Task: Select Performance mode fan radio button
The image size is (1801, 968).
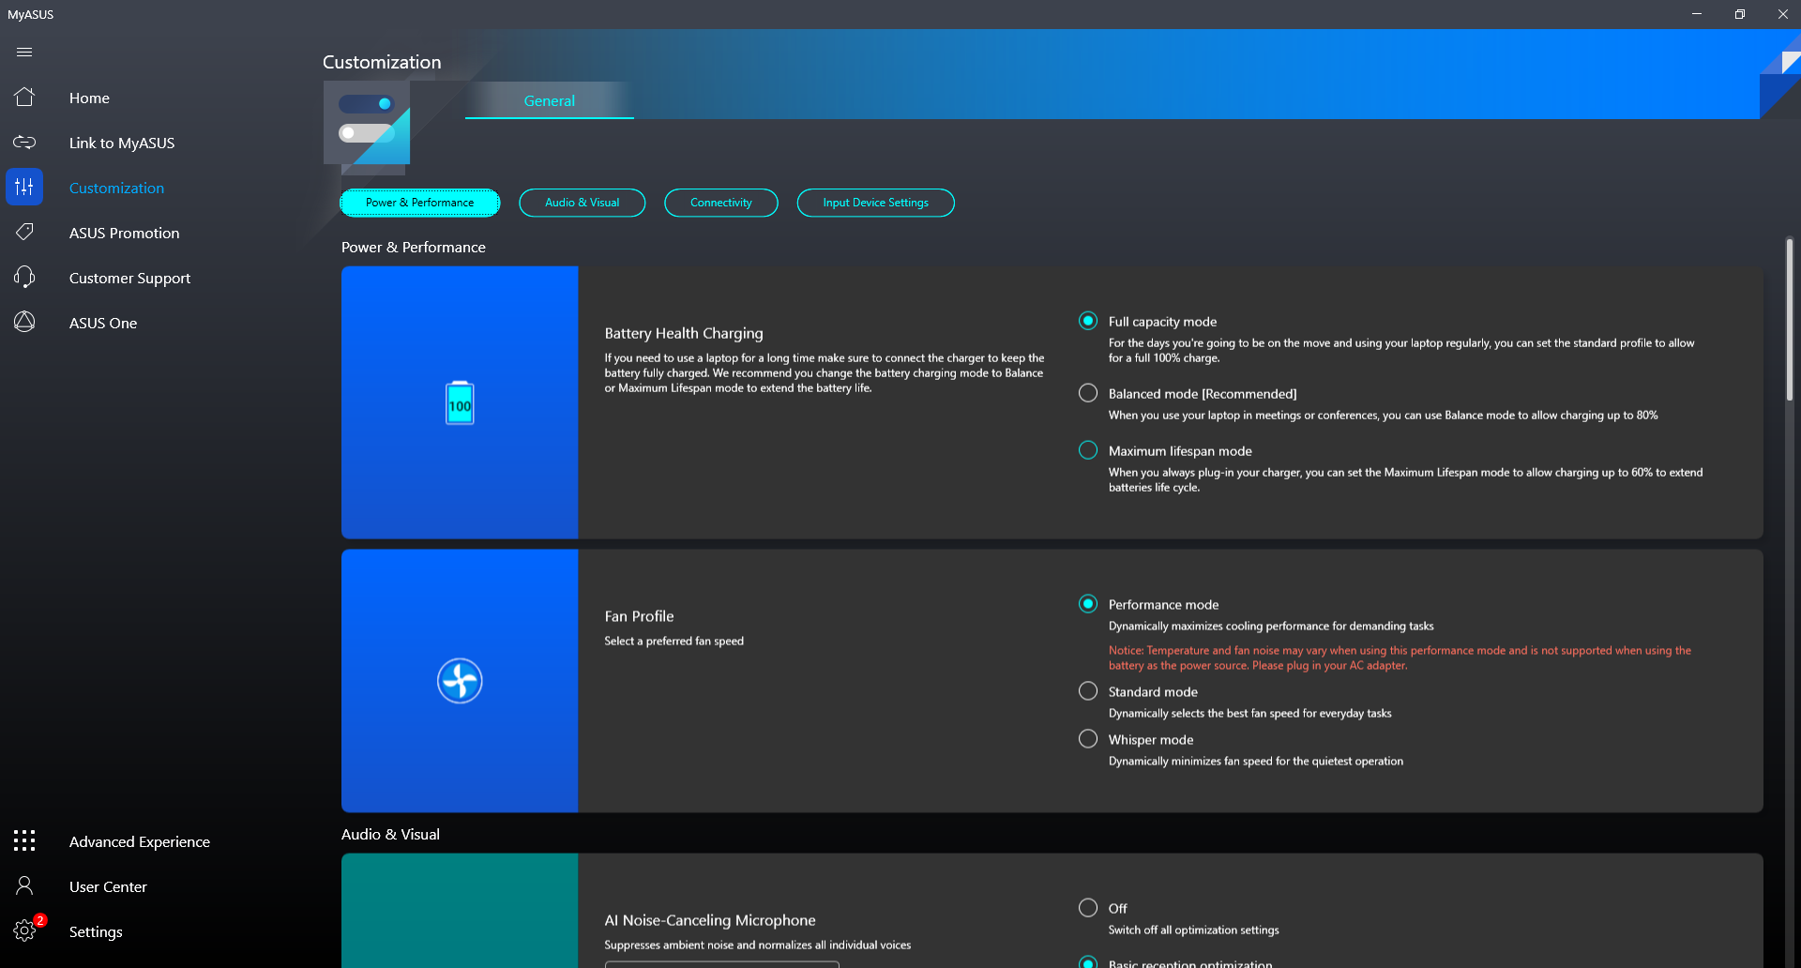Action: click(x=1088, y=604)
